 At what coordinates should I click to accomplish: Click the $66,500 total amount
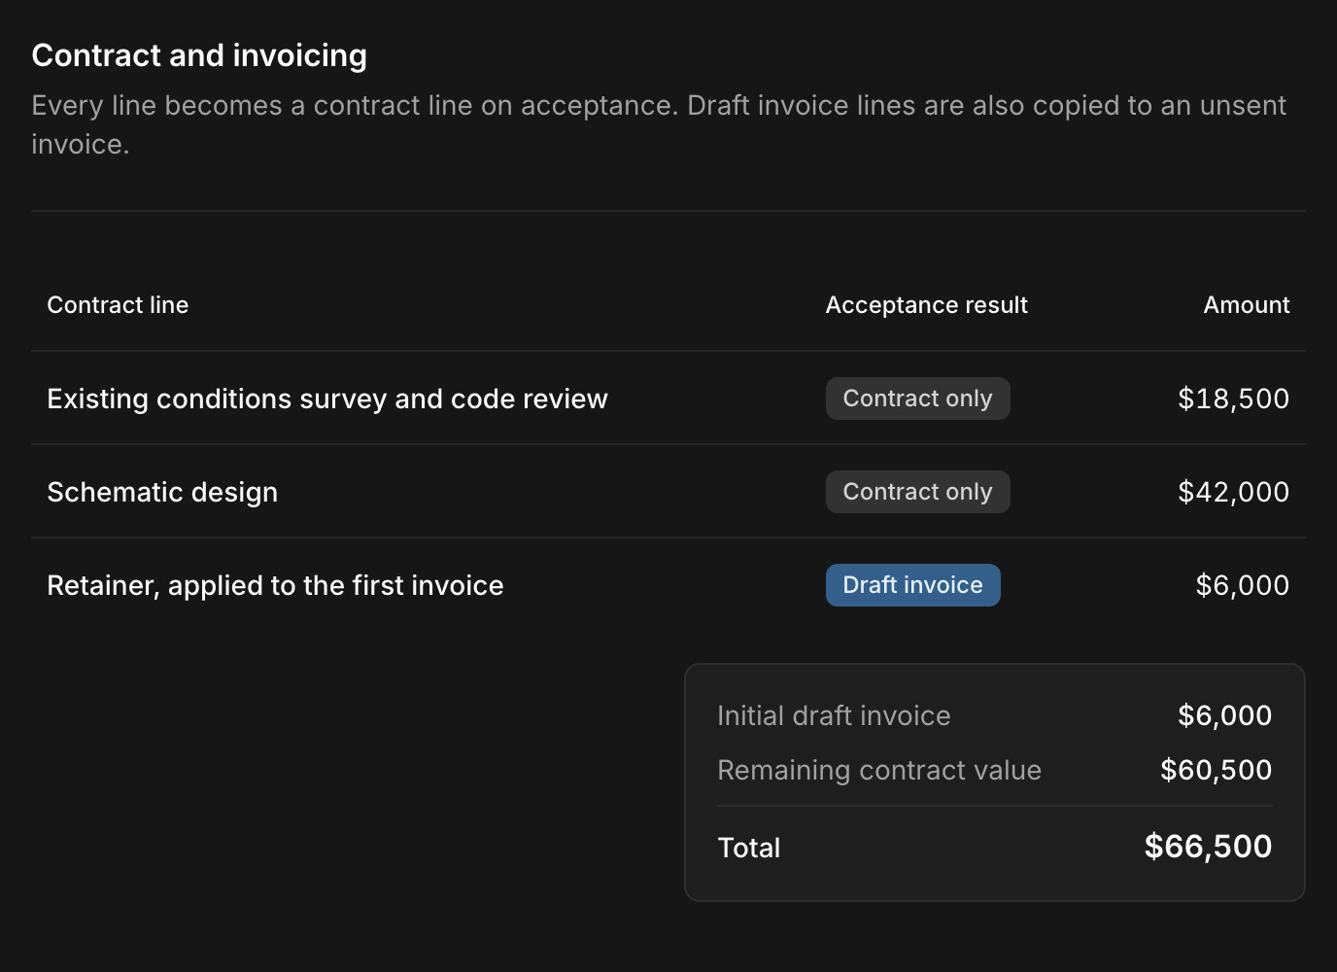coord(1208,847)
